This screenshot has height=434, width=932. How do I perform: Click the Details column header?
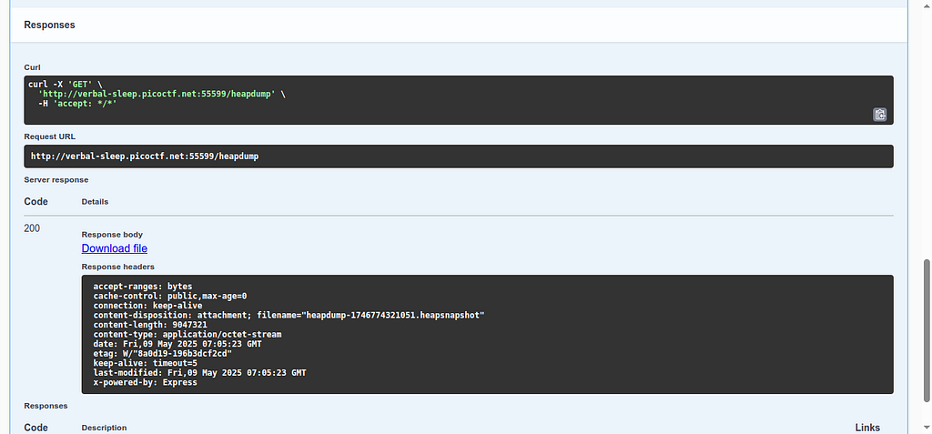95,201
